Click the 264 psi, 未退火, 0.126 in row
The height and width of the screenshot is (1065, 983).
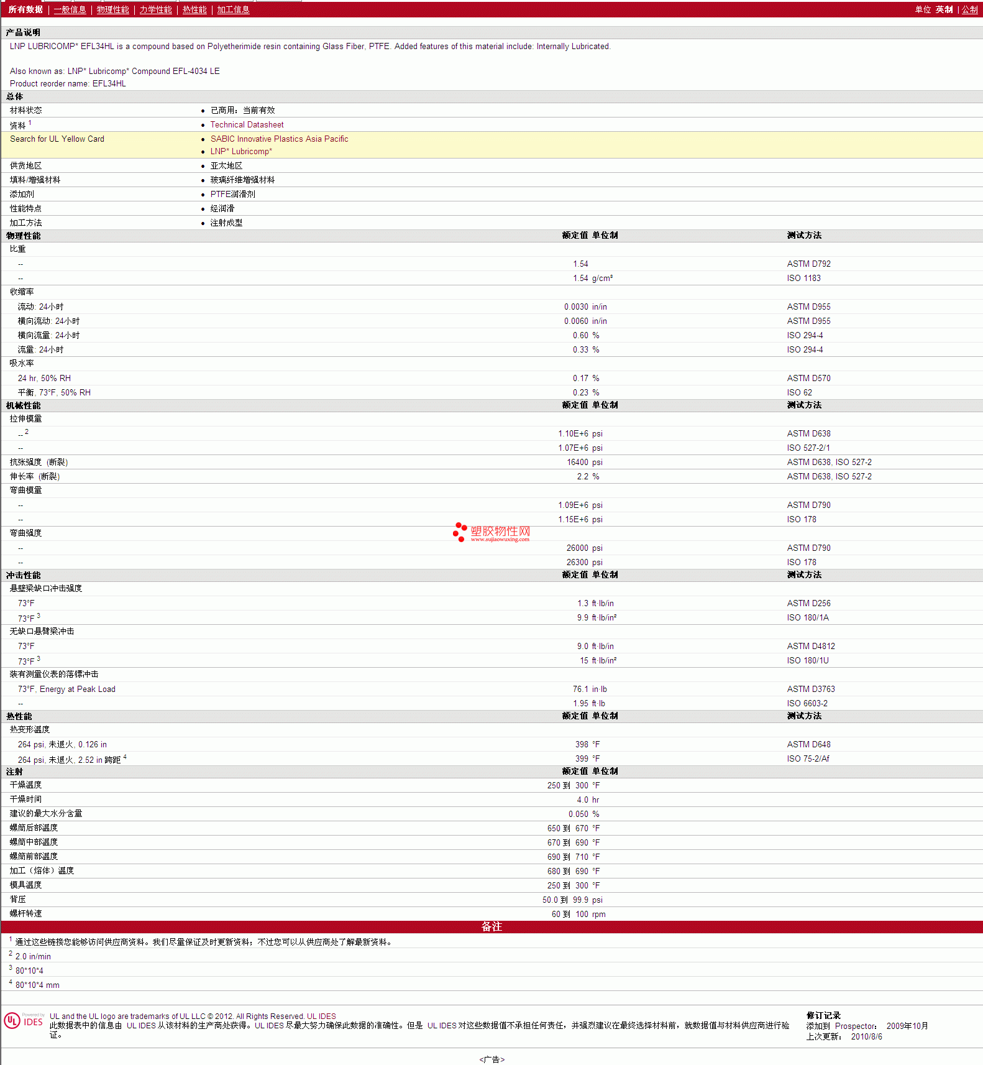[491, 745]
